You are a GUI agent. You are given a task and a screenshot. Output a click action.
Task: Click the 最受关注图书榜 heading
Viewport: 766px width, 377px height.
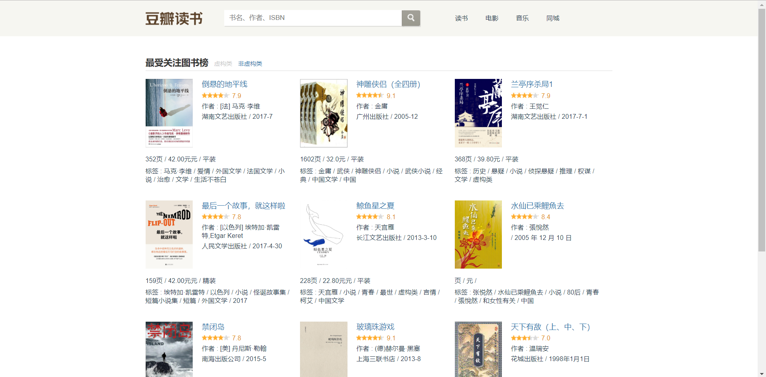click(177, 63)
